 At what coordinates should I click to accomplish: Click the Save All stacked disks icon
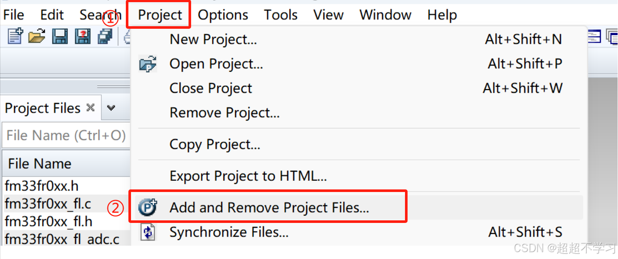click(105, 37)
